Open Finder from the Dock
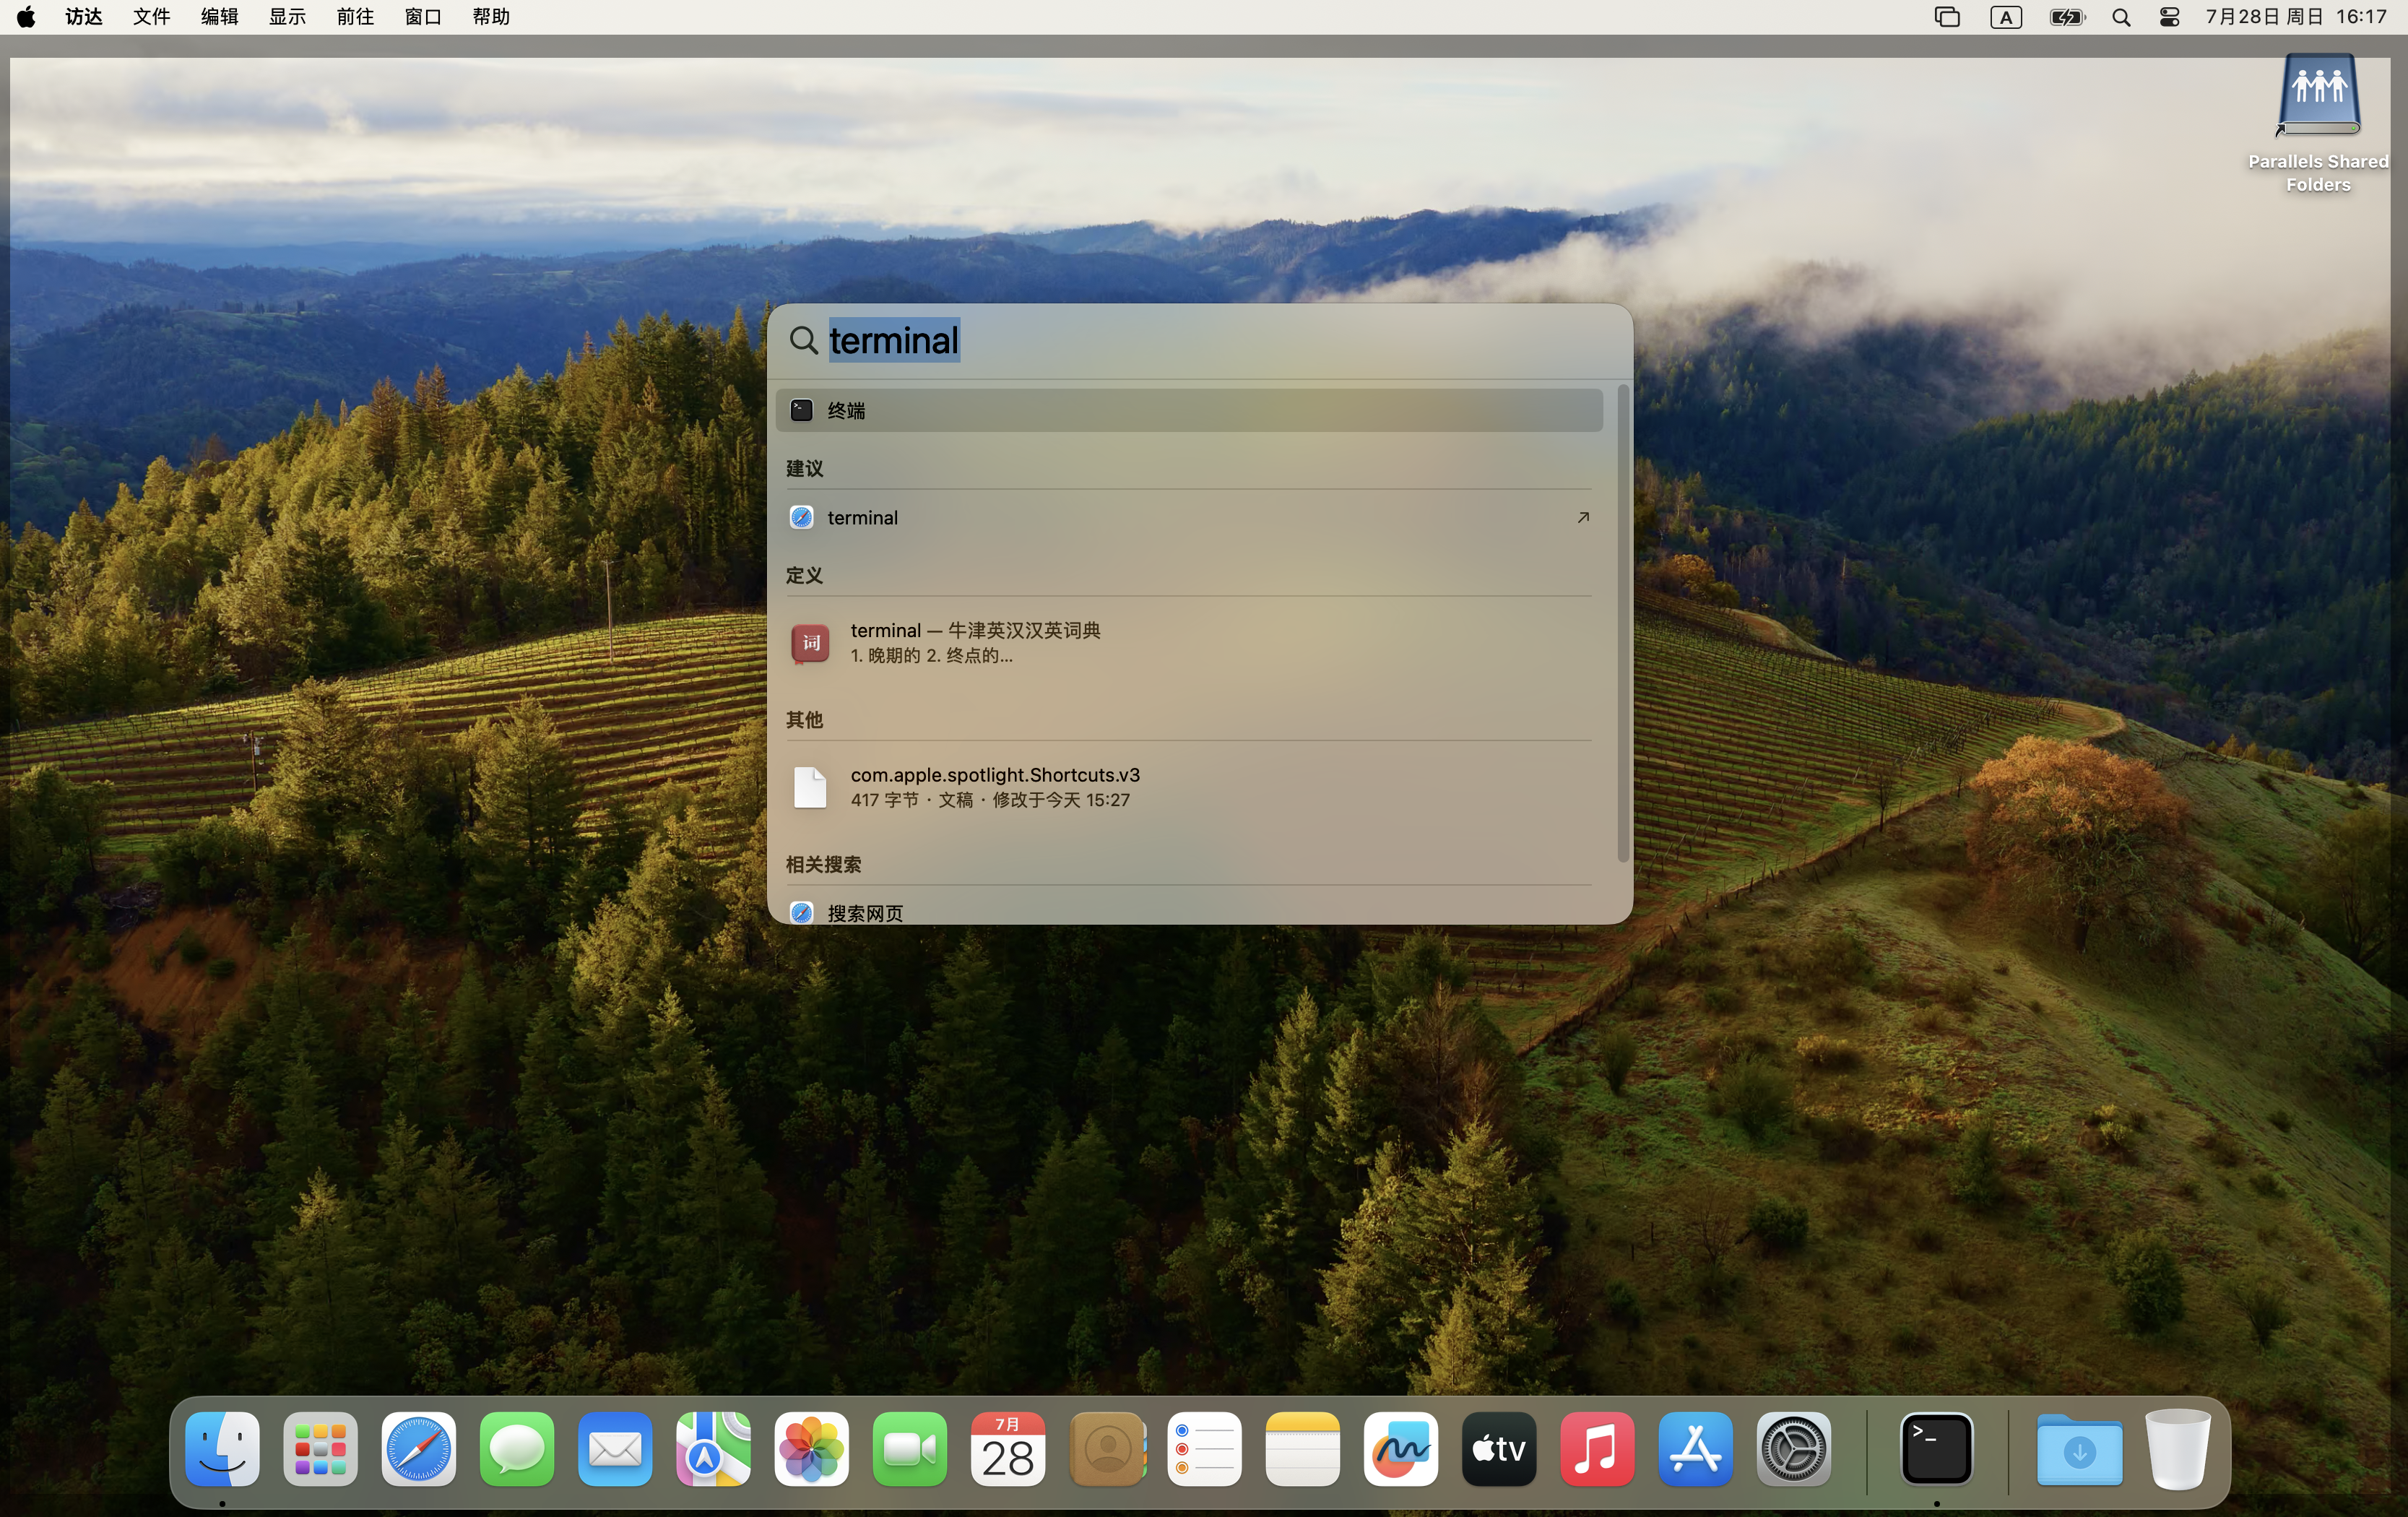Image resolution: width=2408 pixels, height=1517 pixels. [222, 1448]
